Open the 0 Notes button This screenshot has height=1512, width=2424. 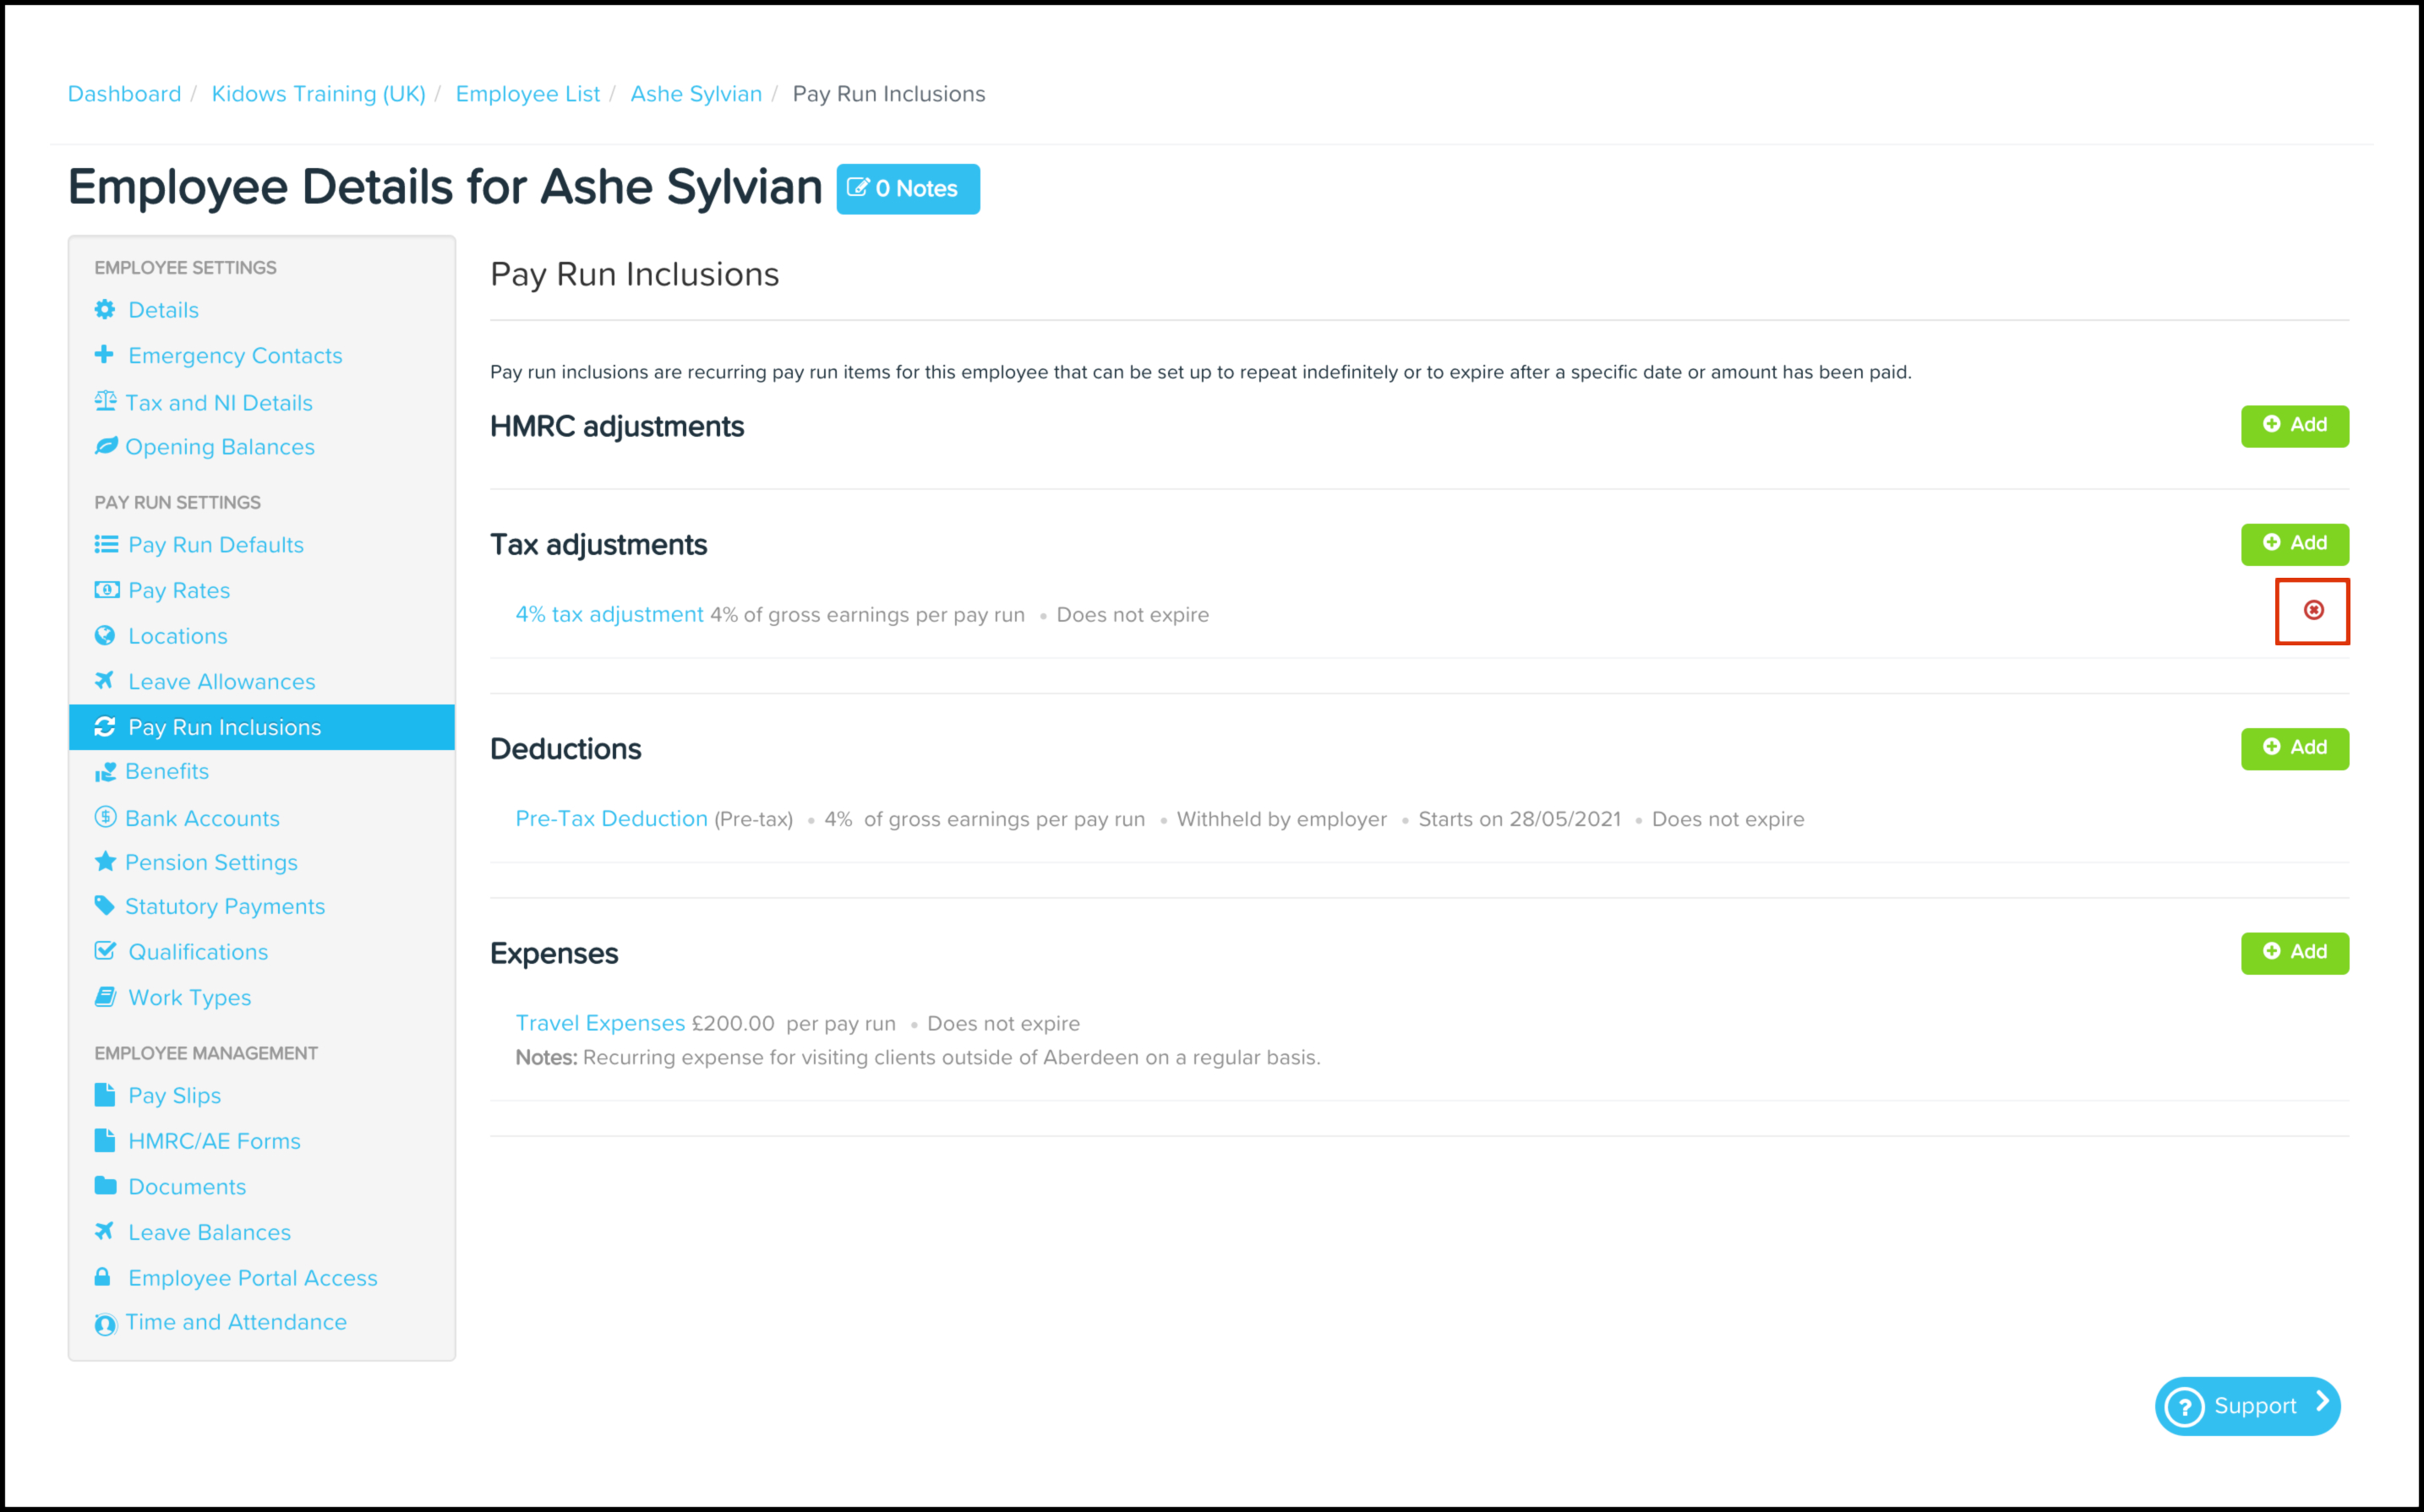tap(908, 189)
